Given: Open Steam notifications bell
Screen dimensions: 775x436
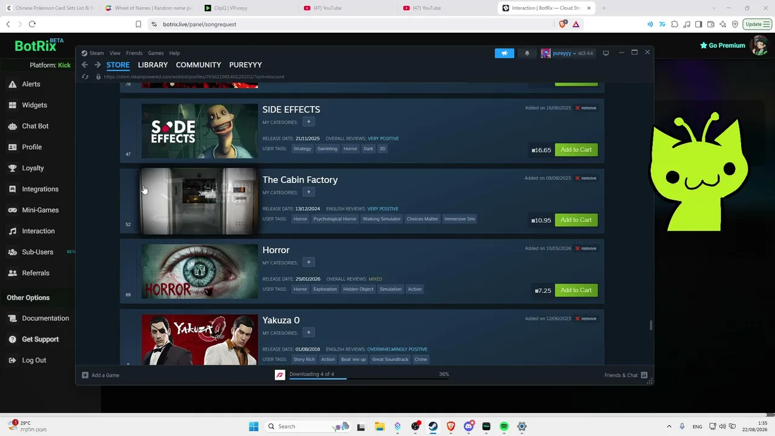Looking at the screenshot, I should (x=527, y=53).
